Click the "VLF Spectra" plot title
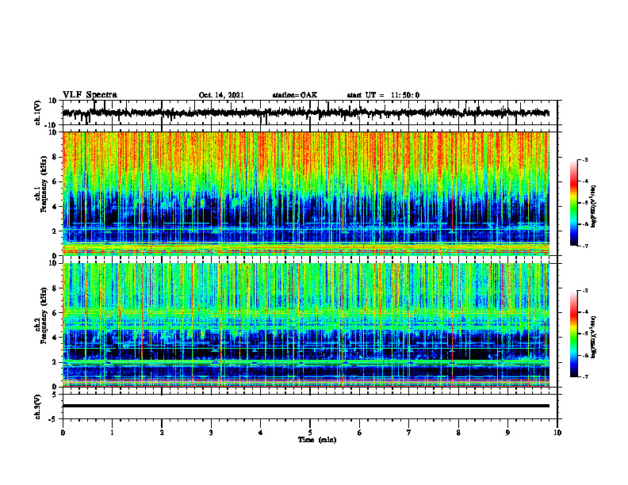Viewport: 628px width, 485px height. click(x=90, y=95)
